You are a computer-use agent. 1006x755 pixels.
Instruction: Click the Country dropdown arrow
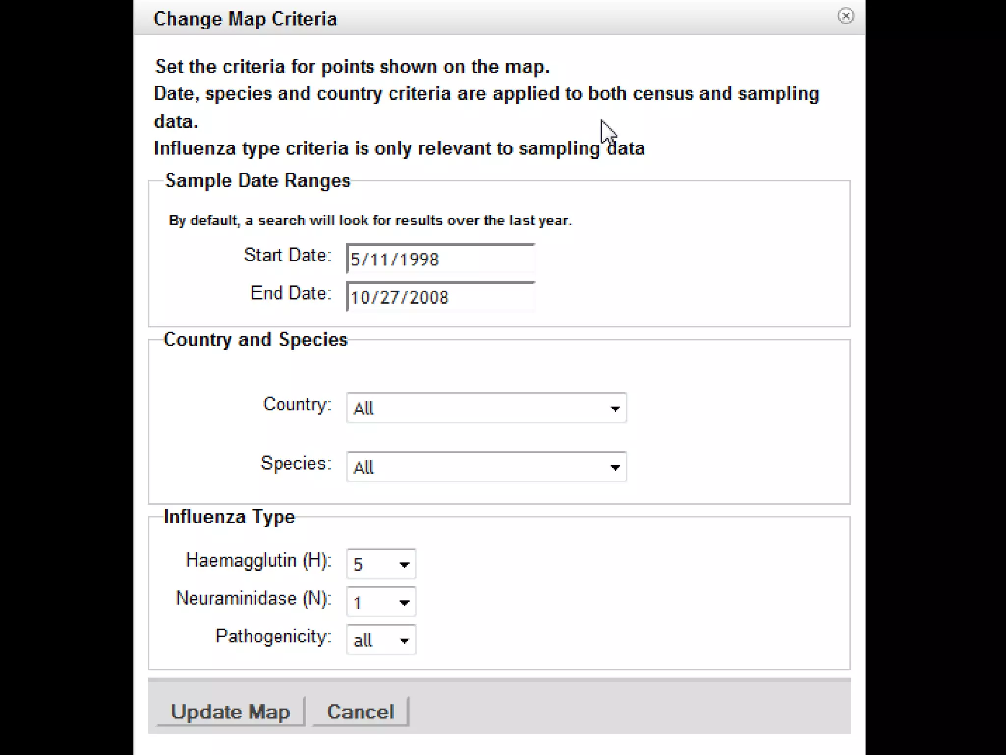pos(615,408)
